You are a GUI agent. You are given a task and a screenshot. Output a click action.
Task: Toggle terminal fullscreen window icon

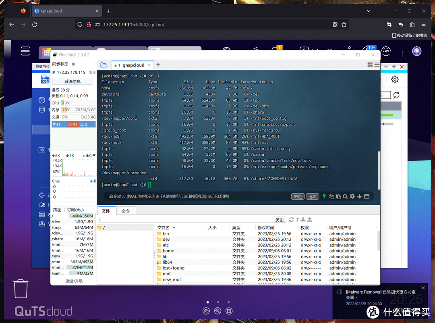[367, 196]
